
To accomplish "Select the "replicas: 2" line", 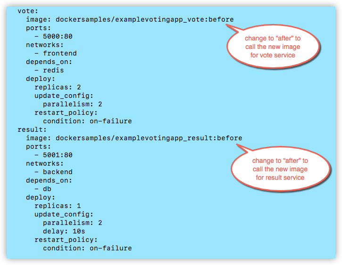I will tap(58, 87).
